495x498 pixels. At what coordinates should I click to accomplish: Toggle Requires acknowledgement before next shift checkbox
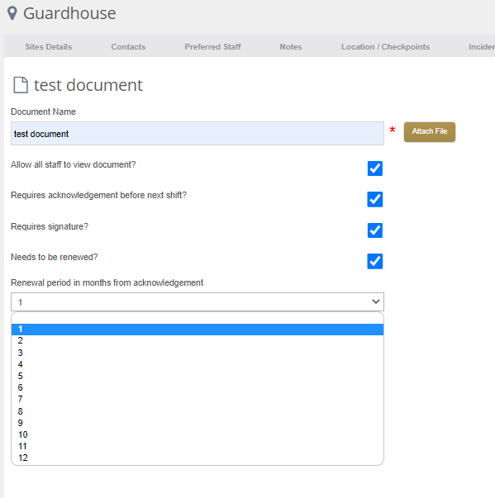point(375,199)
